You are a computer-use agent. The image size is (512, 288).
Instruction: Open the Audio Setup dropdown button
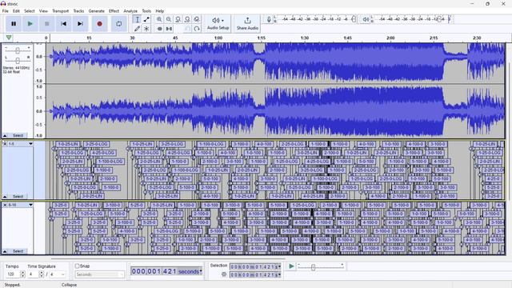point(218,24)
